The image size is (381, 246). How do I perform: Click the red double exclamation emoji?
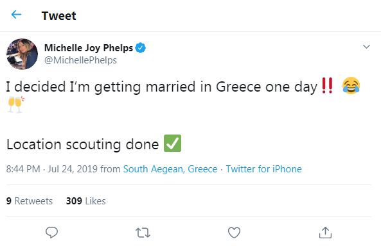pos(327,86)
